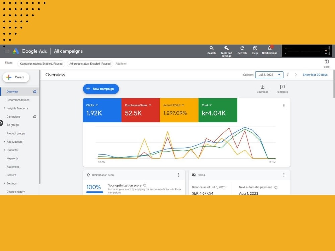Click Show last 30 days link
Viewport: 335px width, 251px height.
coord(315,75)
